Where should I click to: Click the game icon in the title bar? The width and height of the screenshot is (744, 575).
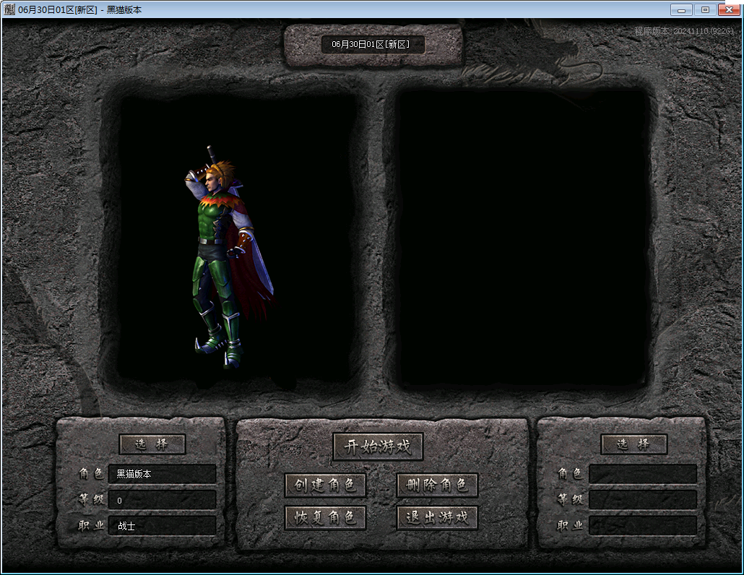[9, 9]
